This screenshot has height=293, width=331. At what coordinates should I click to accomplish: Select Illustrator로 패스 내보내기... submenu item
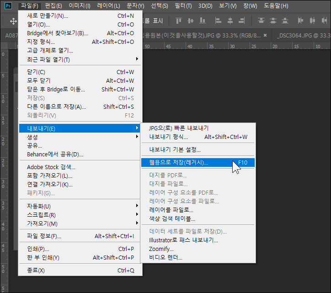click(198, 240)
